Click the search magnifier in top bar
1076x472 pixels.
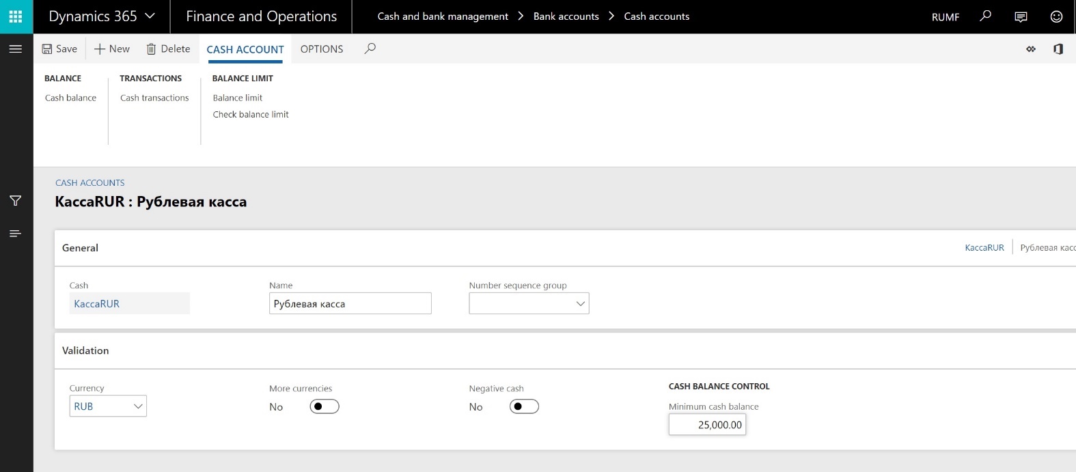point(985,16)
